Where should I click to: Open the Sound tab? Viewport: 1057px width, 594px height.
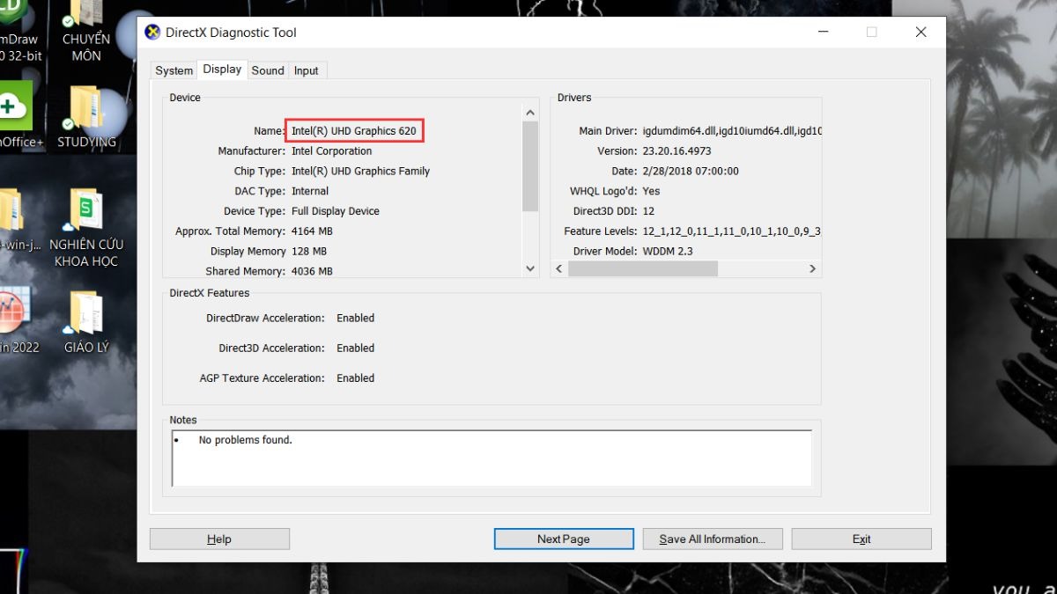click(x=268, y=70)
